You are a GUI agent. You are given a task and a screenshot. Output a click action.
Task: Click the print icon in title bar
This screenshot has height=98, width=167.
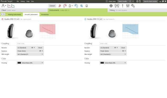tap(137, 1)
